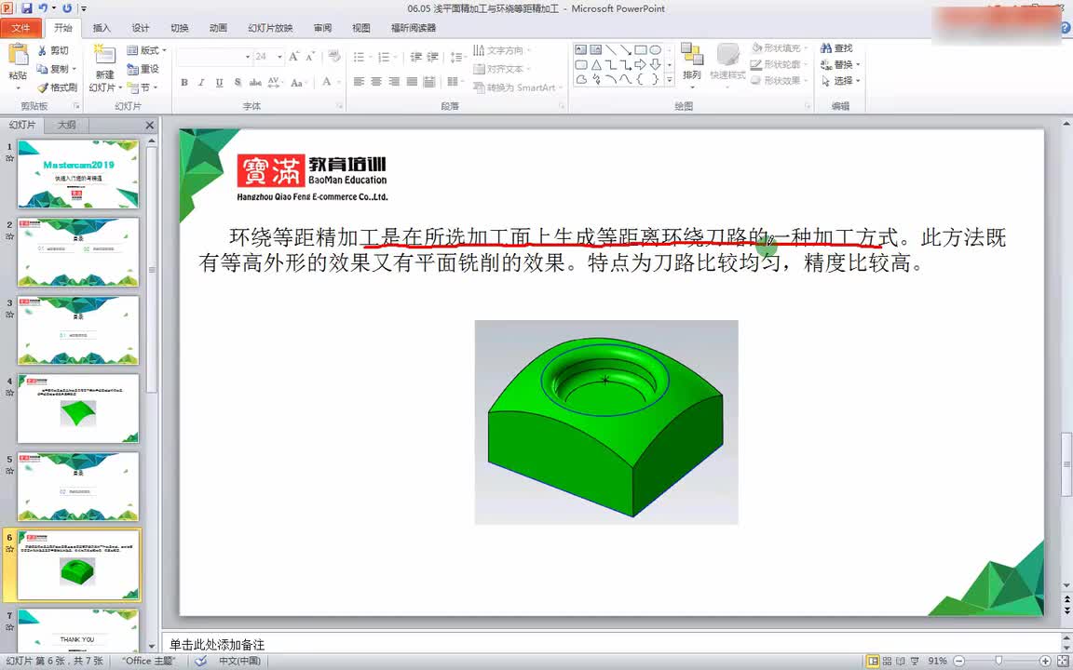Image resolution: width=1073 pixels, height=670 pixels.
Task: Toggle bold formatting
Action: point(184,83)
